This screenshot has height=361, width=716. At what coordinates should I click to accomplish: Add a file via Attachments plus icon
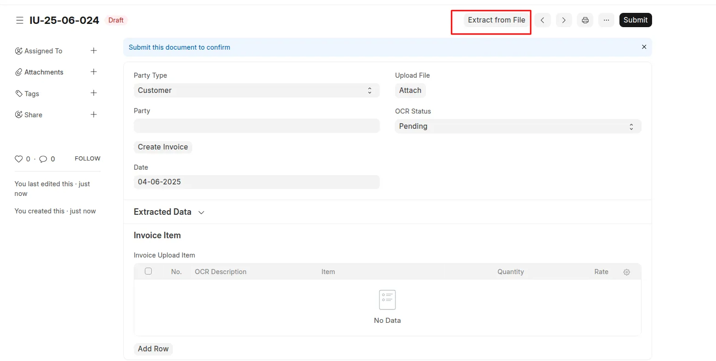pos(94,72)
